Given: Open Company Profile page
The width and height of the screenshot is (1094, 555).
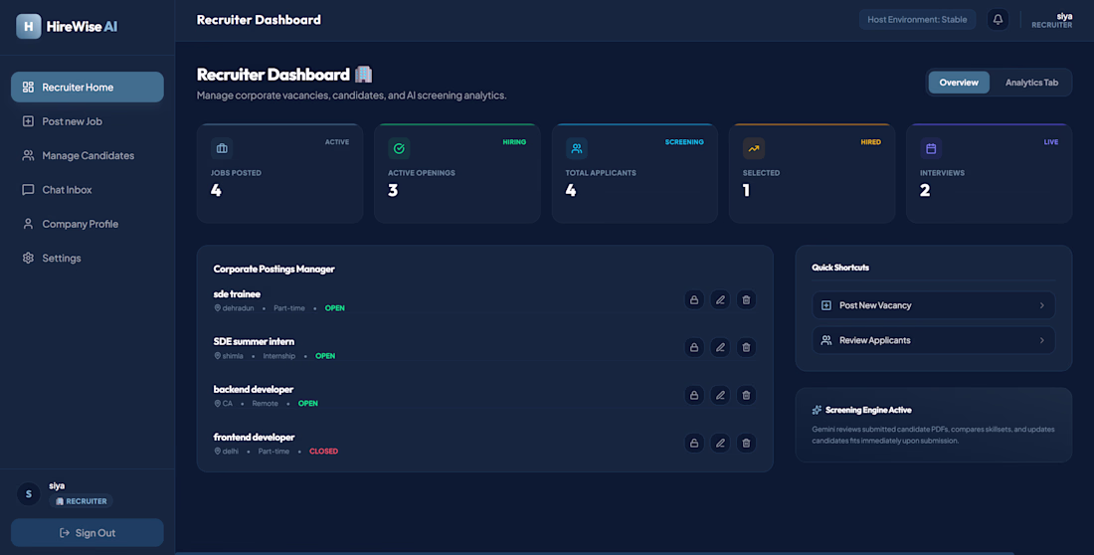Looking at the screenshot, I should tap(88, 224).
